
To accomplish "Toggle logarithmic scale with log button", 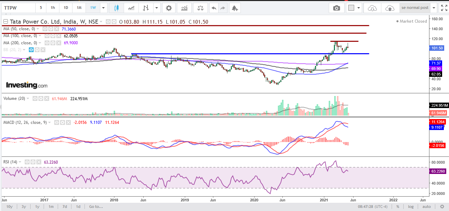I will click(x=411, y=207).
